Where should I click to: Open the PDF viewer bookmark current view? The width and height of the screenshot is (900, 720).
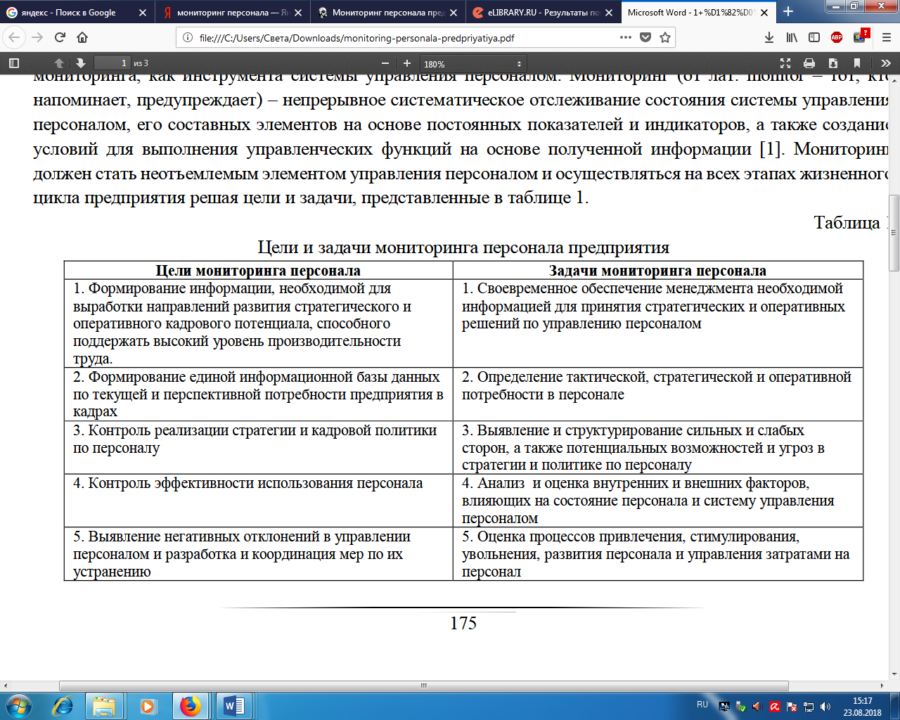(x=857, y=63)
